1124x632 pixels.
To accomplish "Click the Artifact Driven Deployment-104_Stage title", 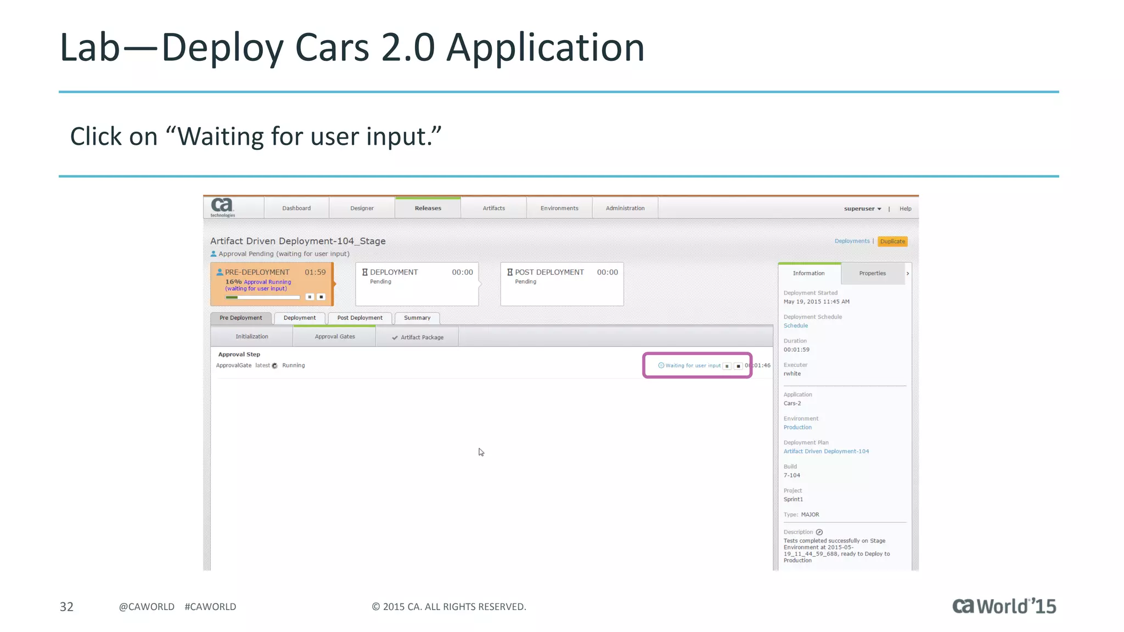I will [x=298, y=241].
